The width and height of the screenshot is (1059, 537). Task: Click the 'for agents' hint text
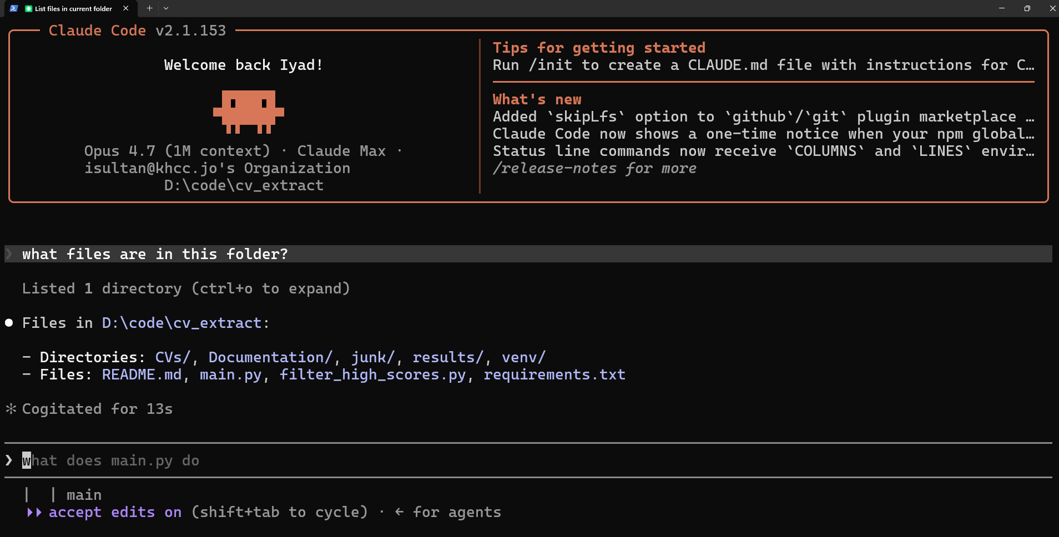[x=457, y=512]
